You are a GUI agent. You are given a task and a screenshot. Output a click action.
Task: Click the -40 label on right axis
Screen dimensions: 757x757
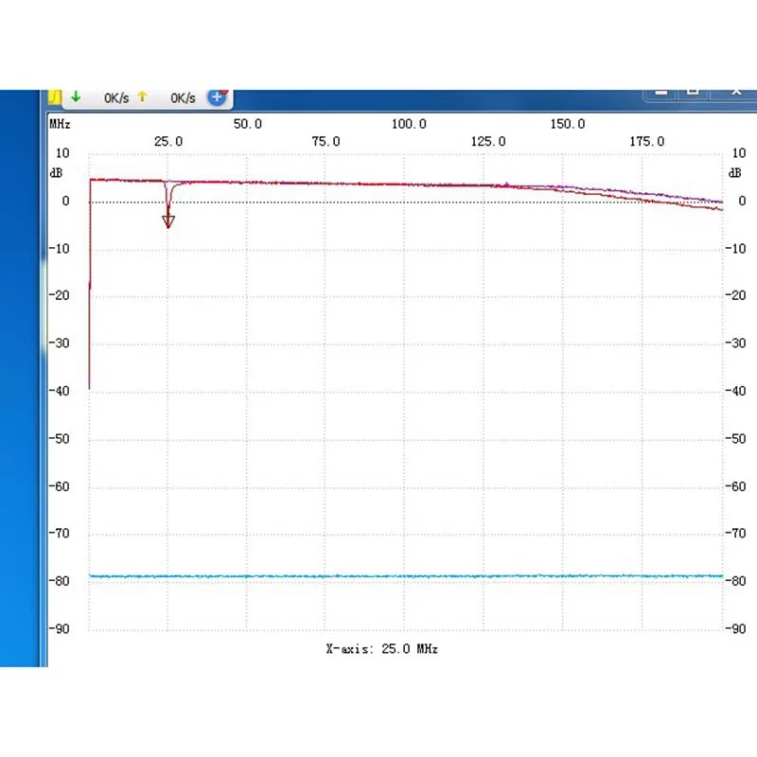pyautogui.click(x=736, y=391)
